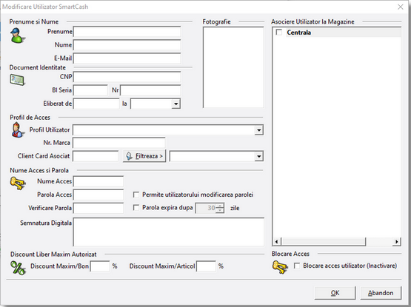Click the percent discount icon
Viewport: 411px width, 307px height.
pyautogui.click(x=18, y=268)
